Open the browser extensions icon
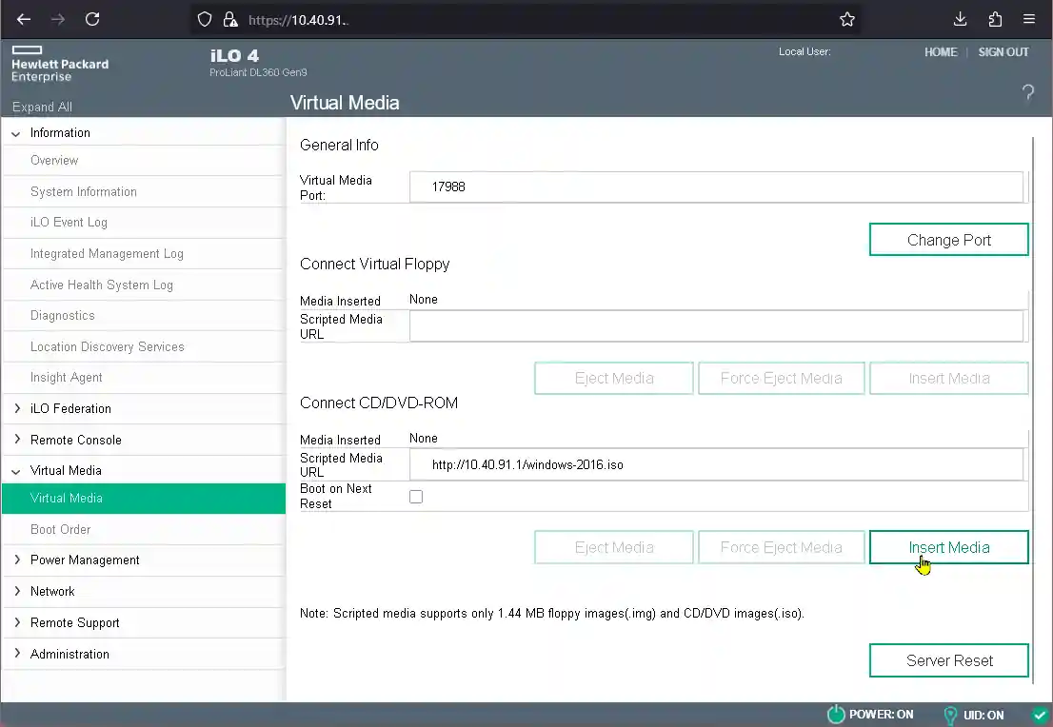This screenshot has height=727, width=1053. pos(995,19)
